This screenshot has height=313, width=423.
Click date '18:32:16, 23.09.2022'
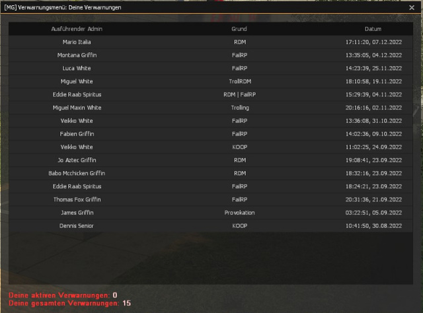[x=373, y=174]
